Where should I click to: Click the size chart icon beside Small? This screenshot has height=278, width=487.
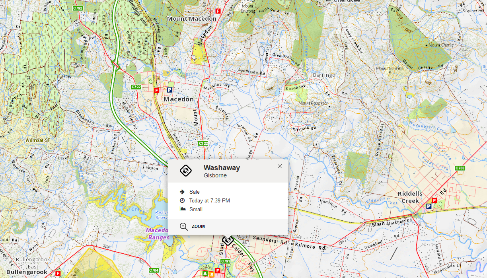(x=183, y=209)
